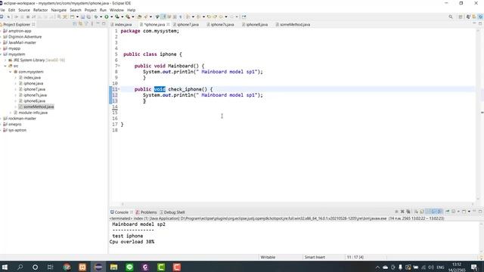Image resolution: width=484 pixels, height=272 pixels.
Task: Select sys-aptron project
Action: [x=17, y=131]
